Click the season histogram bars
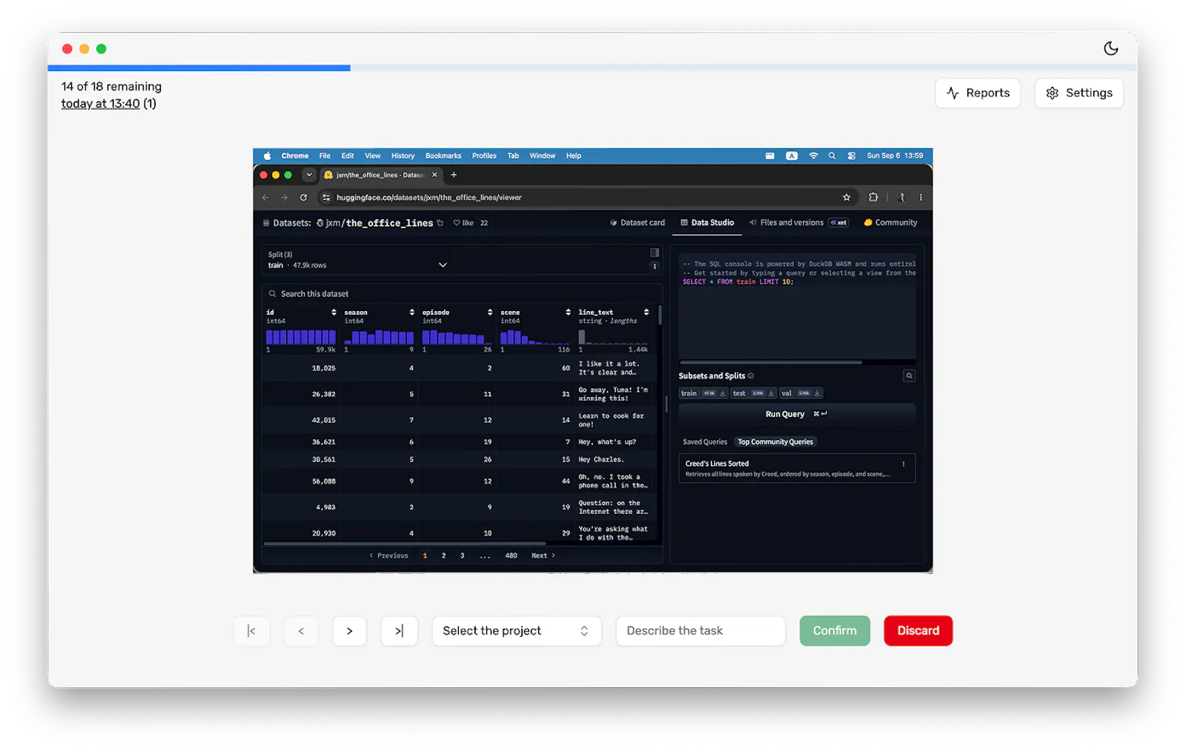1186x751 pixels. click(379, 337)
